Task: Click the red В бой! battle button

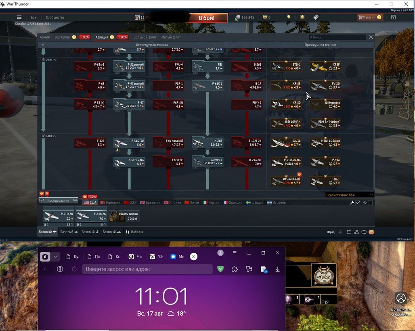Action: [x=206, y=18]
